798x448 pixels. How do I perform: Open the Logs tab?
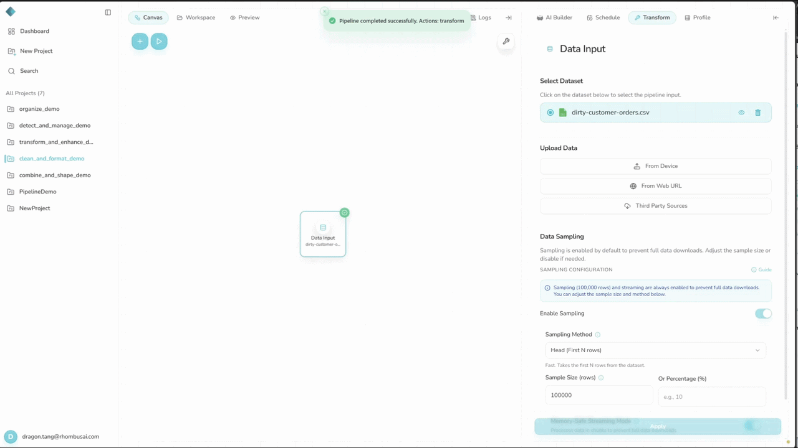481,17
